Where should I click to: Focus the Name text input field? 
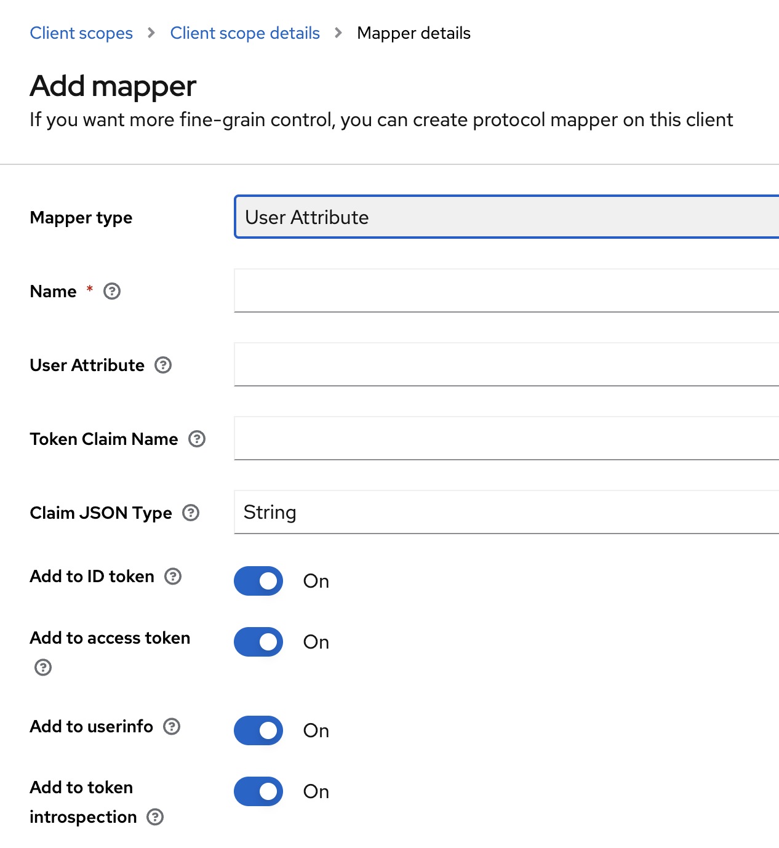(x=506, y=290)
